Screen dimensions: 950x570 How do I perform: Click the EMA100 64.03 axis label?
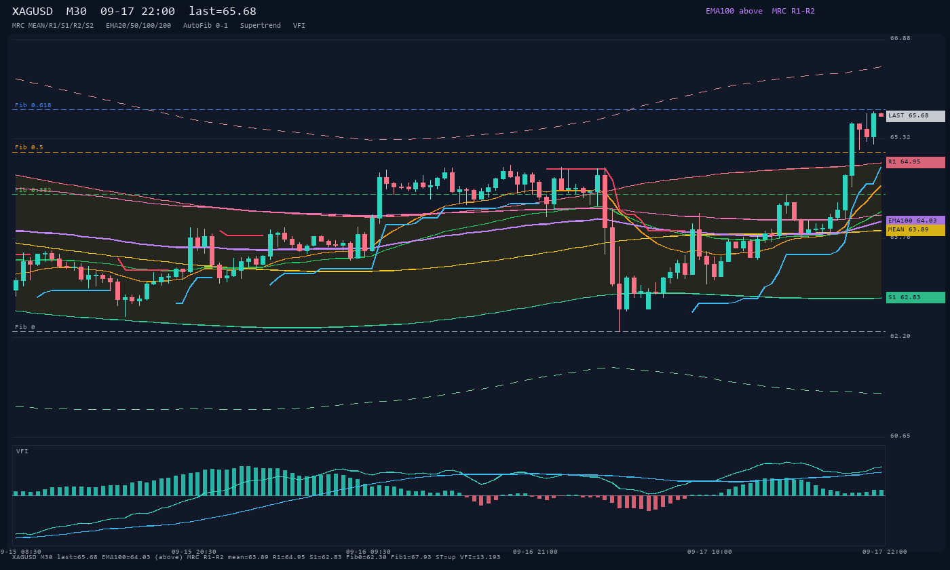915,221
